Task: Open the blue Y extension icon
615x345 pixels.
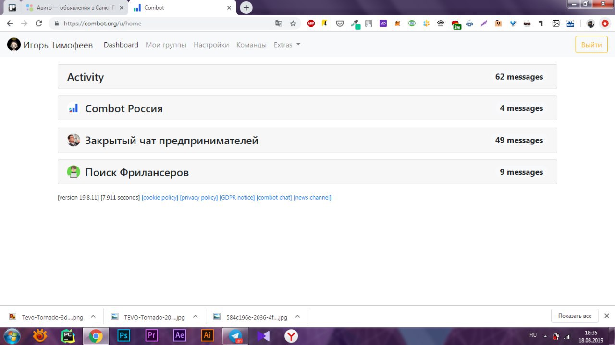Action: coord(513,23)
